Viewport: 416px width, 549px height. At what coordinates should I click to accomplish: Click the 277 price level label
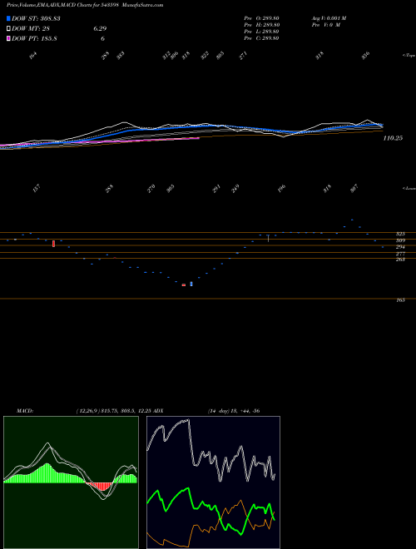(400, 254)
